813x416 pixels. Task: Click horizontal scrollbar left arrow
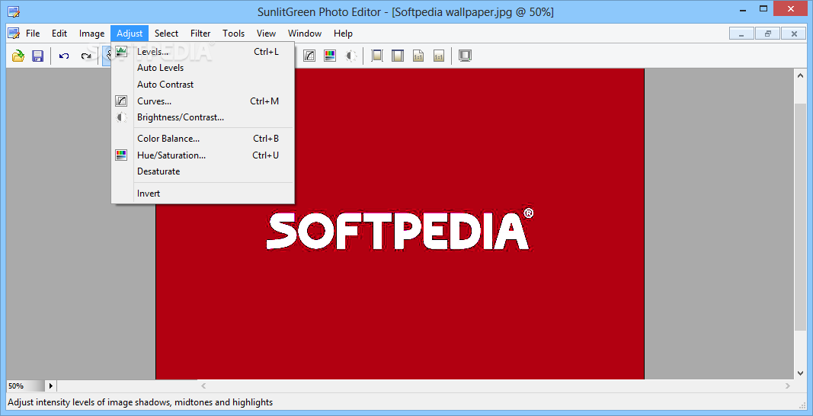tap(203, 386)
